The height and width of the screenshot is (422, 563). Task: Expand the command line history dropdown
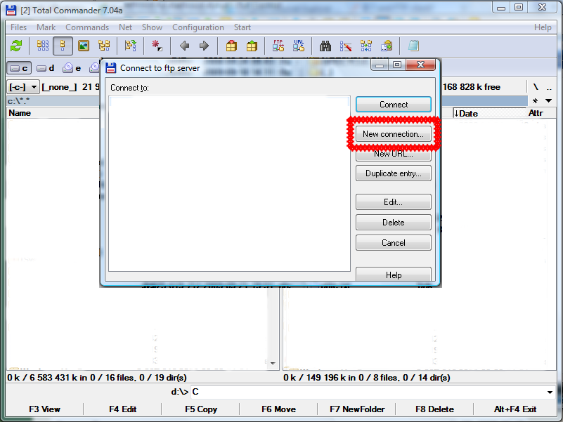tap(550, 392)
